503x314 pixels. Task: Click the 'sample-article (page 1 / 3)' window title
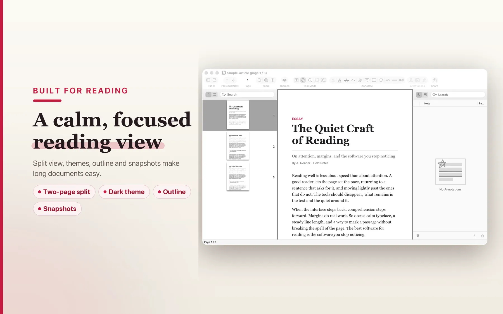point(247,73)
